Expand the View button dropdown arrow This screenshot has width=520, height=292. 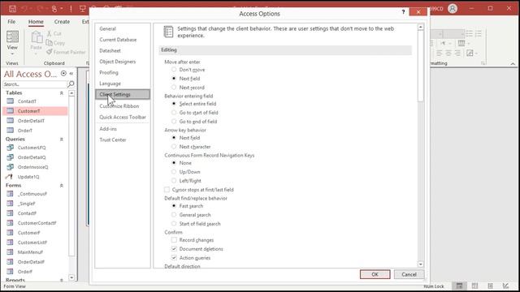[x=12, y=54]
